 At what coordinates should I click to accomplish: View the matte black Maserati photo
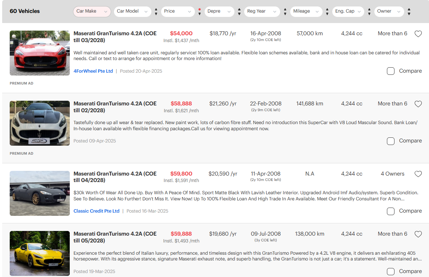pyautogui.click(x=40, y=193)
